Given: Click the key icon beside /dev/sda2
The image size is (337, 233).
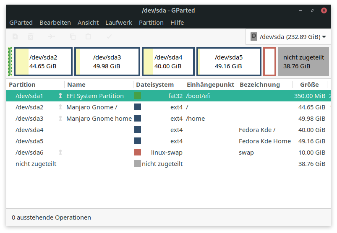Looking at the screenshot, I should (60, 107).
